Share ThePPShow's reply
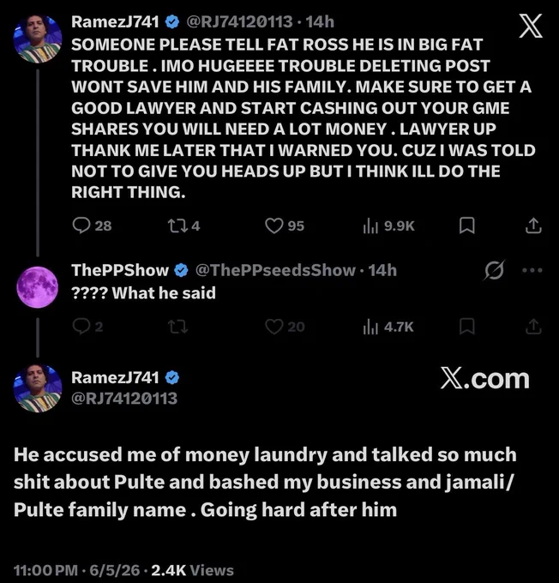The image size is (559, 583). (x=533, y=327)
